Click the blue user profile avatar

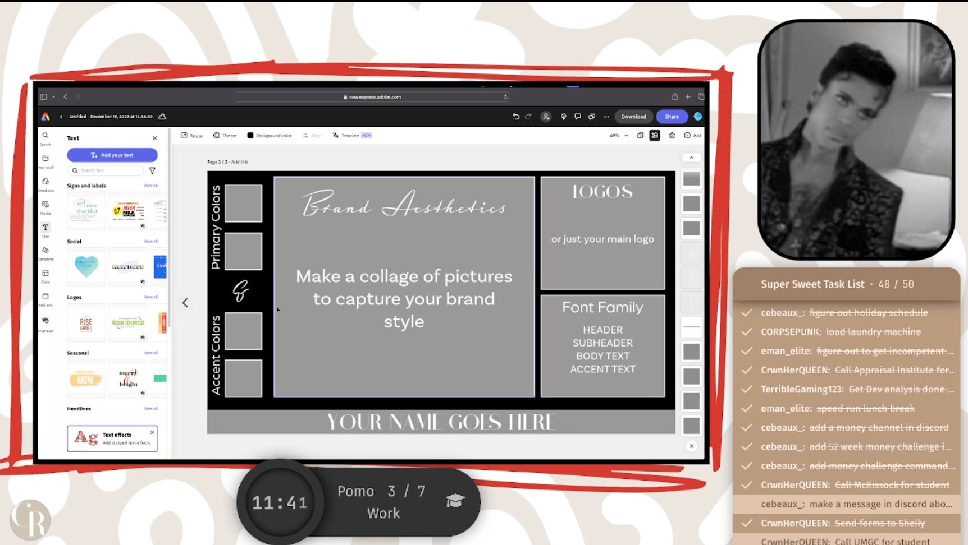[698, 117]
